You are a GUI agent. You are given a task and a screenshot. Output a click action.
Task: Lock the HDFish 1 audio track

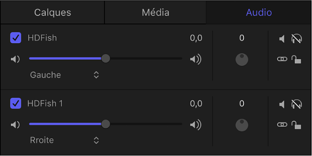[296, 125]
